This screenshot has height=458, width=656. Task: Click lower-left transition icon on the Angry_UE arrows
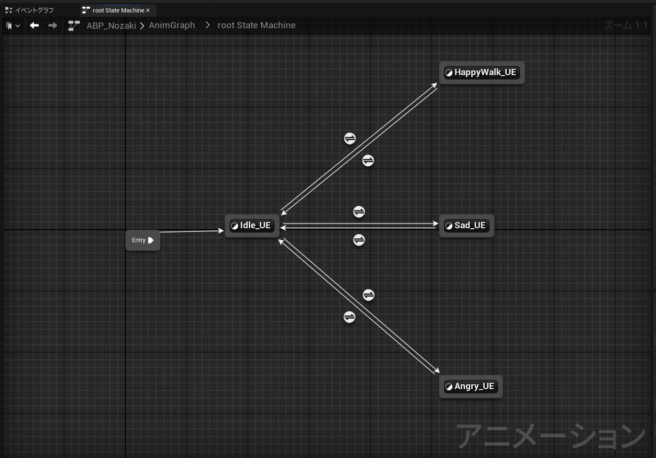(x=349, y=317)
